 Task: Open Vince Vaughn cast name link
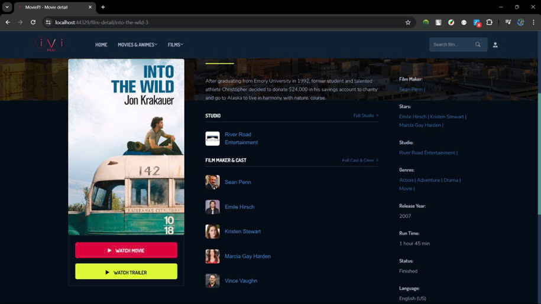pyautogui.click(x=241, y=281)
